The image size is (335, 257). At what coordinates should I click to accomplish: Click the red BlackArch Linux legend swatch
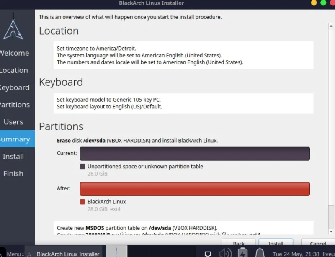pos(82,202)
